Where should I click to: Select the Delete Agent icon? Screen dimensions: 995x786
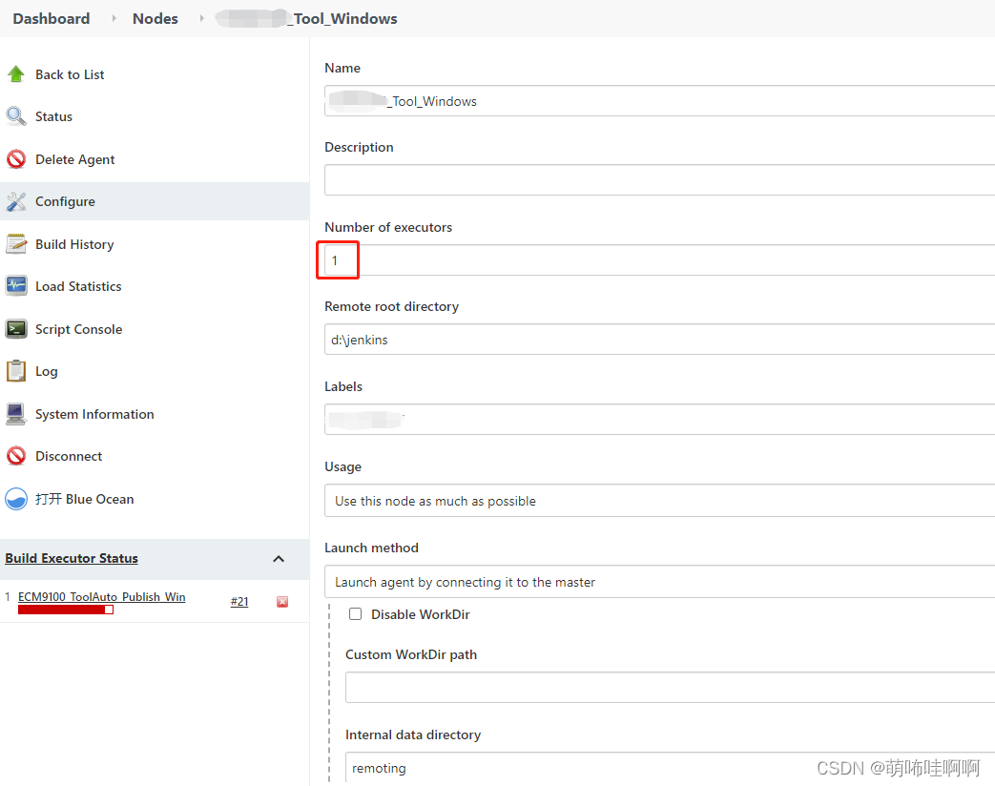coord(16,158)
